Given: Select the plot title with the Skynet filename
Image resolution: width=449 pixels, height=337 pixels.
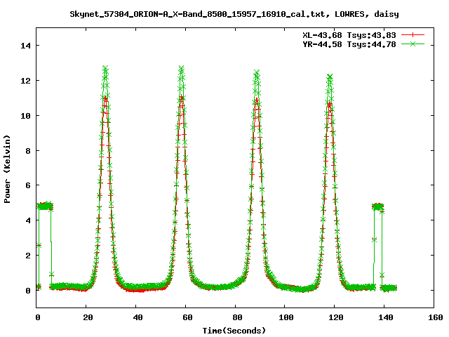Looking at the screenshot, I should click(x=234, y=14).
